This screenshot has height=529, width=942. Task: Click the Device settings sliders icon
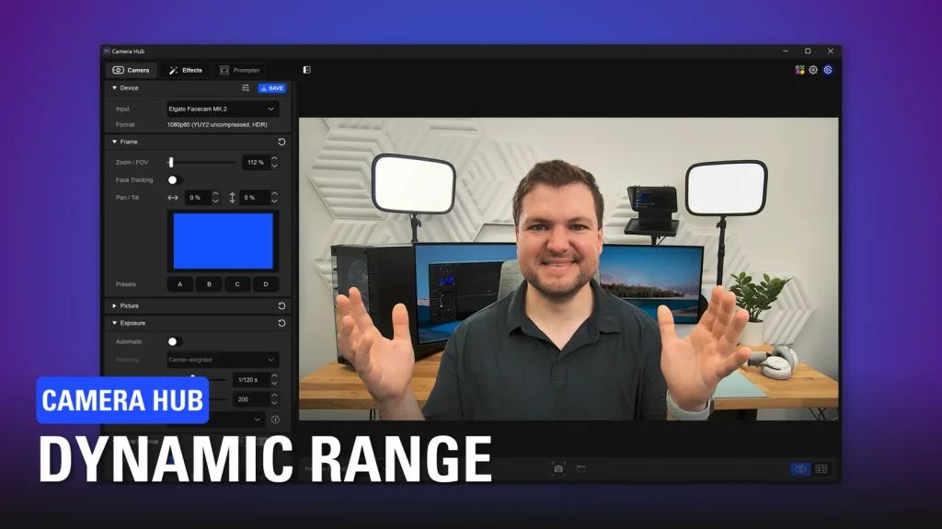[246, 88]
